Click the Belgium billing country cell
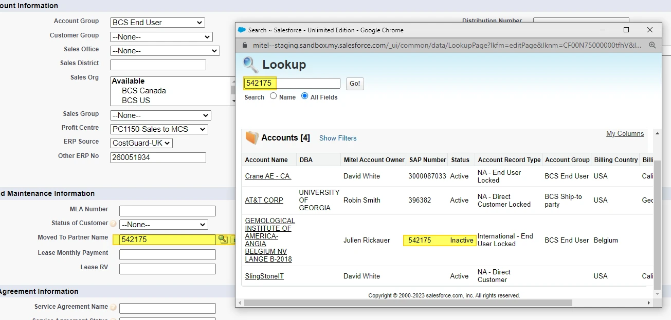Viewport: 671px width, 320px height. click(x=606, y=240)
